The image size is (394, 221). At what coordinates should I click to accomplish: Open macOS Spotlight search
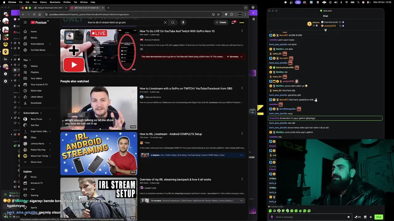[x=358, y=2]
